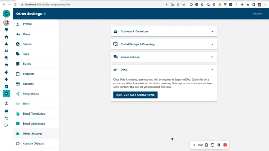Click the Portal Design & Branding monitor icon
This screenshot has height=151, width=269.
[x=116, y=44]
